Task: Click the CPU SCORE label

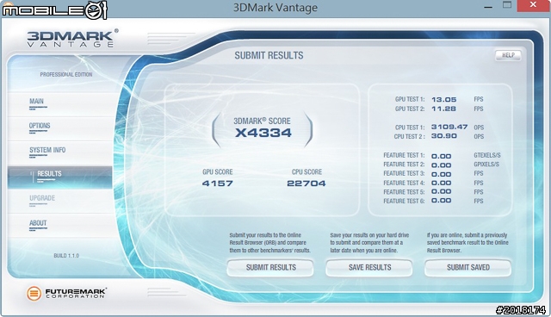Action: click(x=306, y=172)
